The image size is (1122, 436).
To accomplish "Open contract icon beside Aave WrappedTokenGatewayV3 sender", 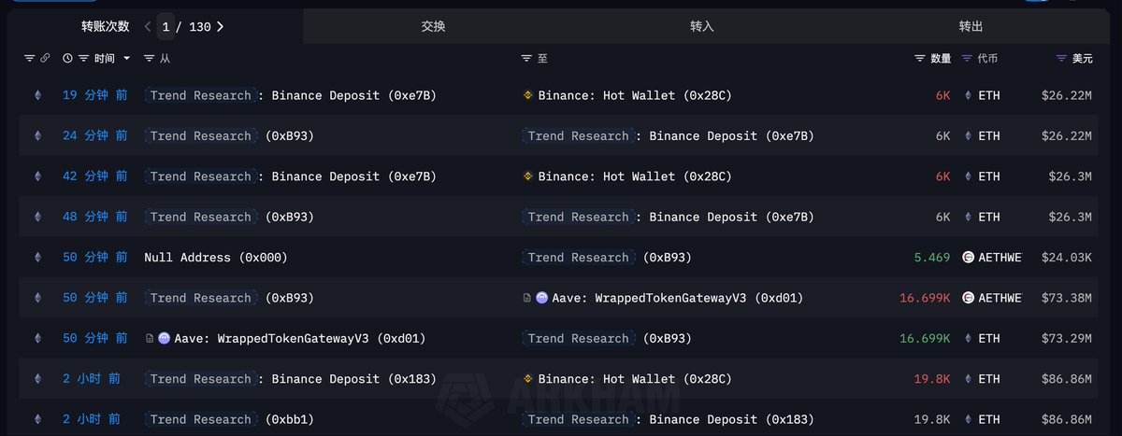I will (150, 339).
